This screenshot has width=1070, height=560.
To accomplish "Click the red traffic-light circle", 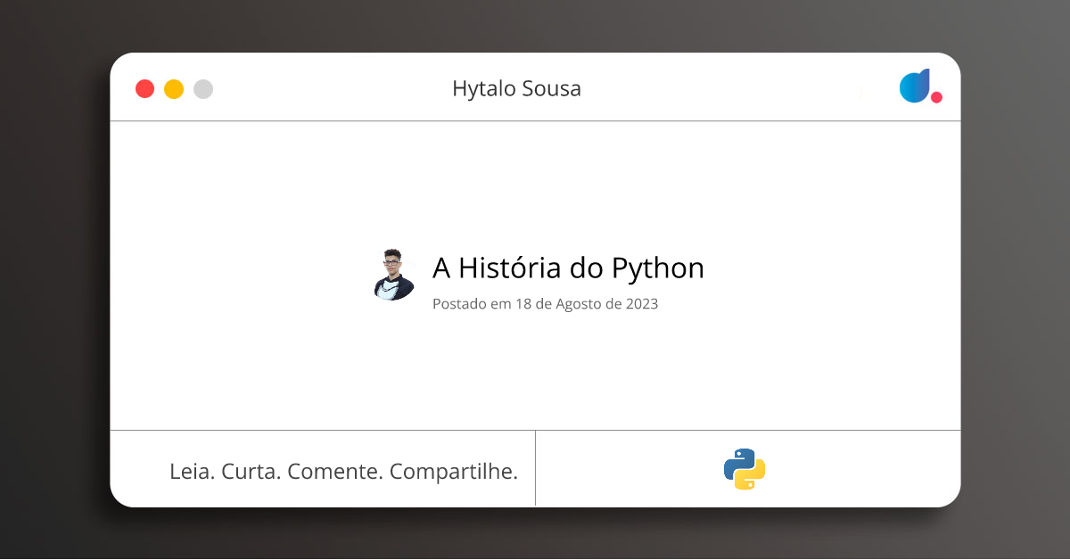I will 144,88.
